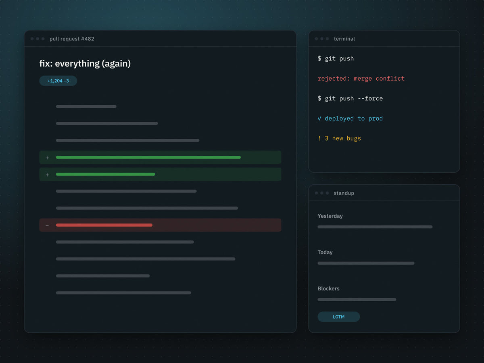Image resolution: width=484 pixels, height=363 pixels.
Task: Click the '$ git push --force' command
Action: [x=350, y=98]
